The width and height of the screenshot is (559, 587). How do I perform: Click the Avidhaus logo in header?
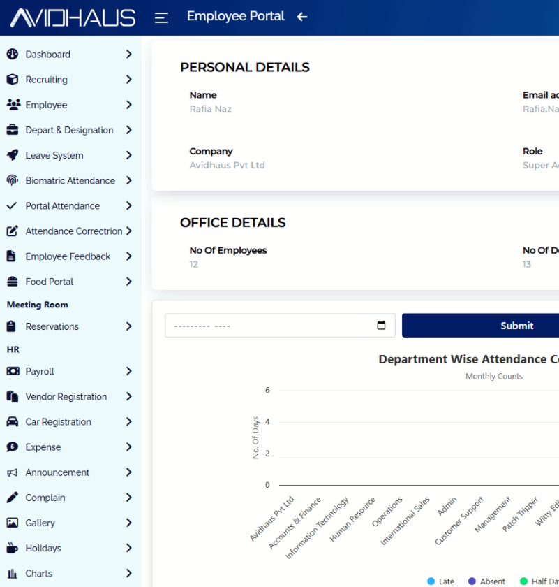73,17
